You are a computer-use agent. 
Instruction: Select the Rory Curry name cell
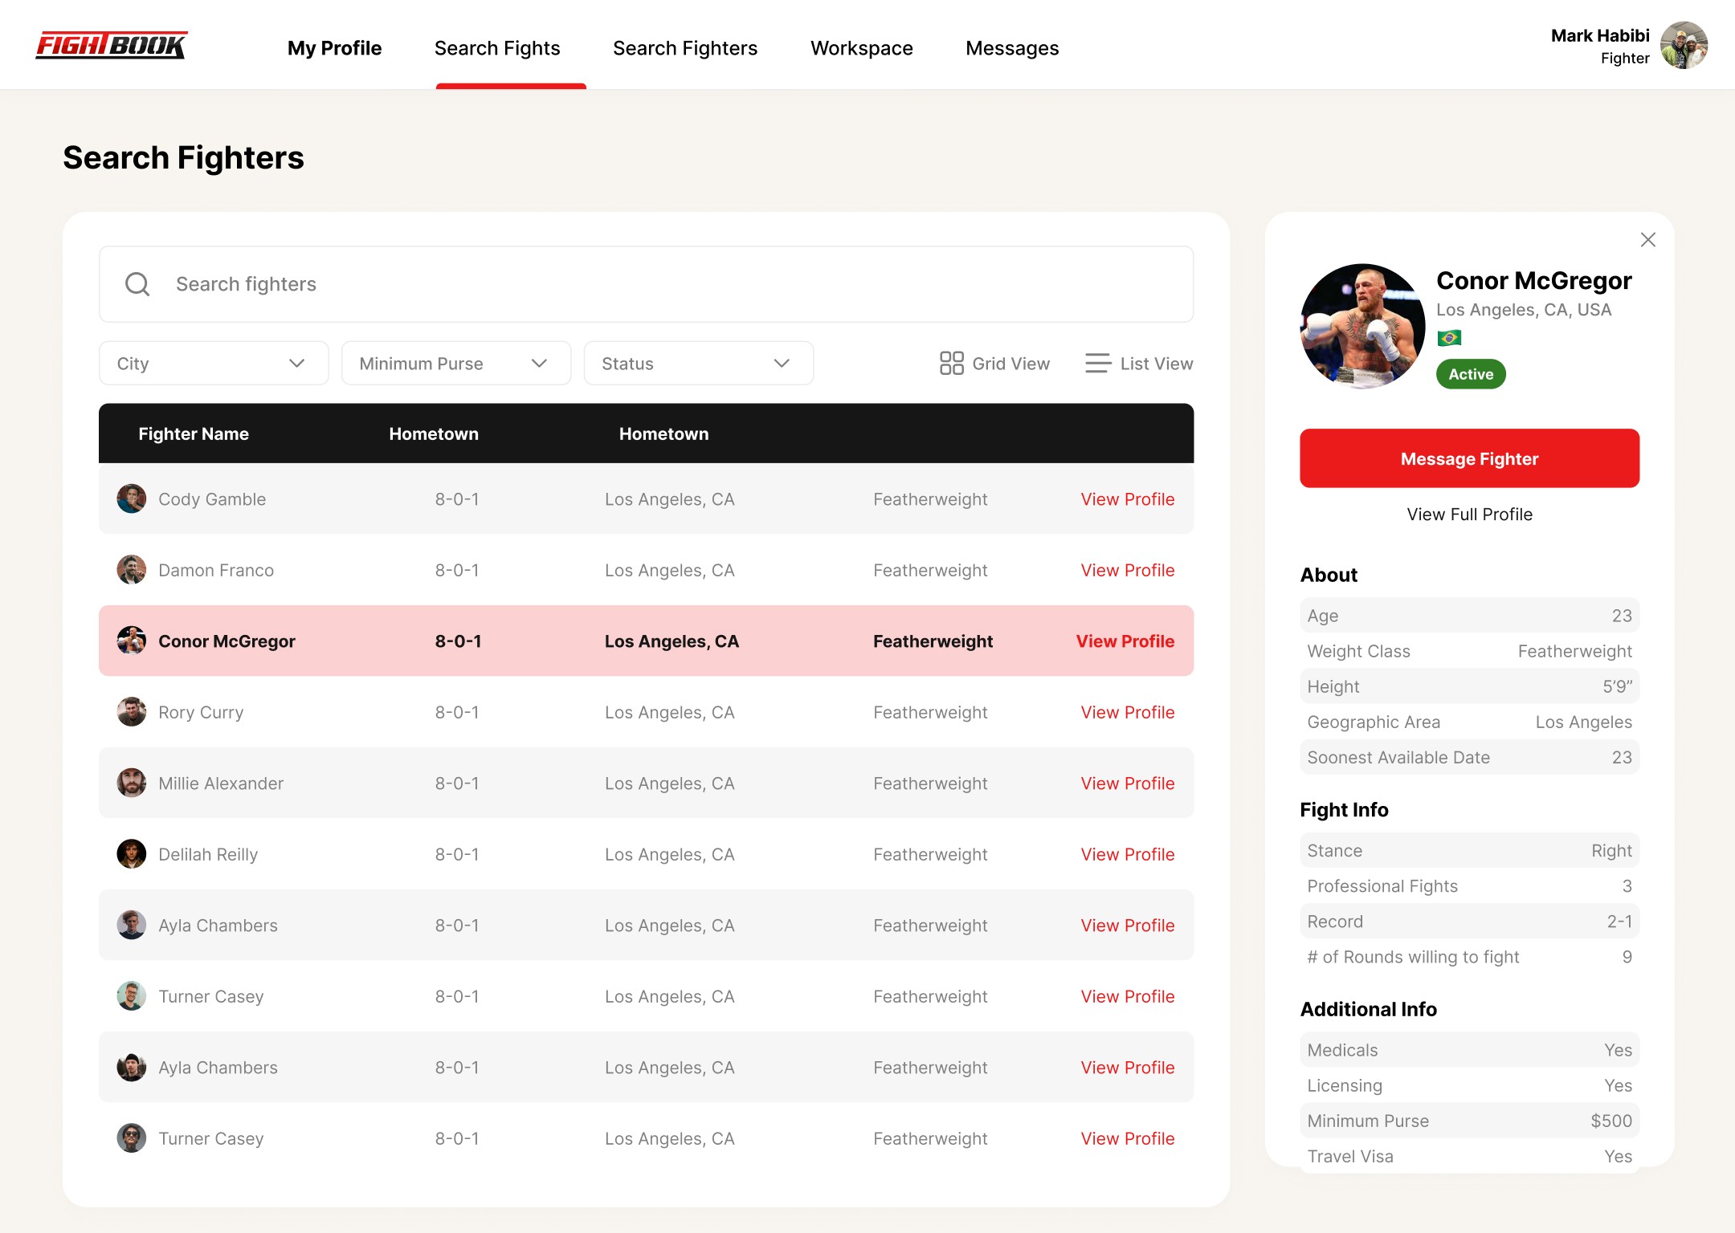(201, 712)
